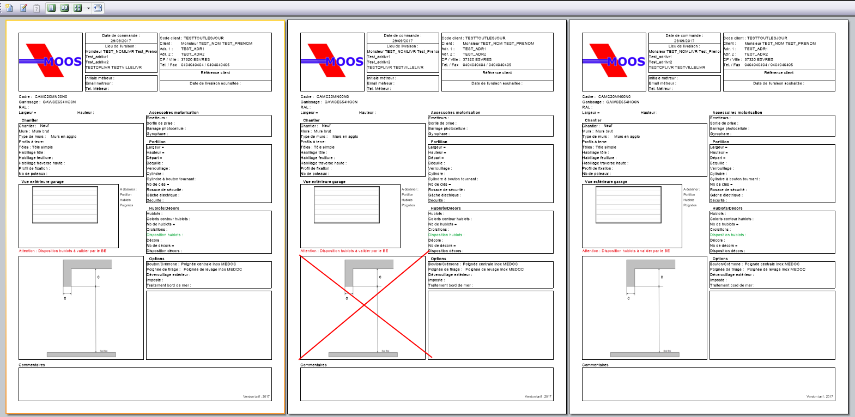This screenshot has height=417, width=855.
Task: Click the red Attention warning on first page
Action: point(63,251)
